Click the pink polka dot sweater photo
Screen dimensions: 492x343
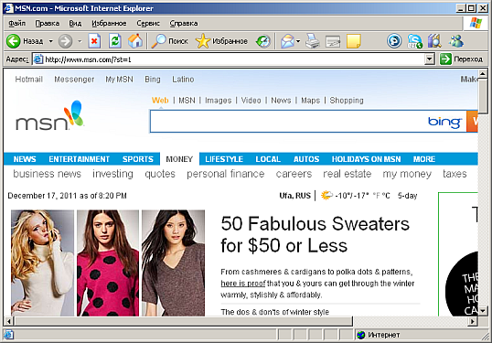coord(108,263)
